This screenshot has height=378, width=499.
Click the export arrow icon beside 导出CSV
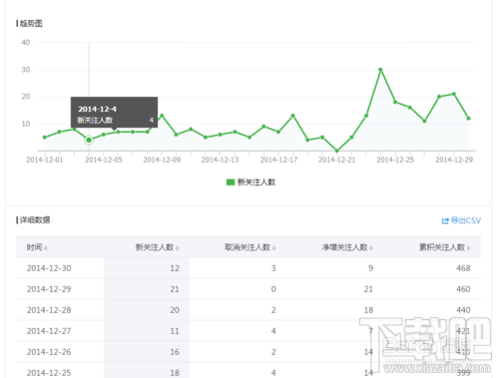coord(445,220)
